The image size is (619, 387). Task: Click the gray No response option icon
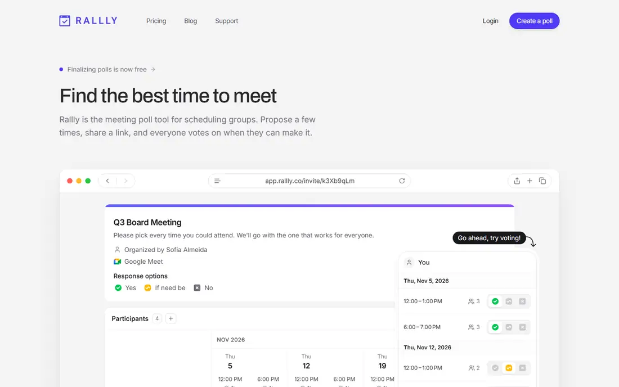click(197, 288)
